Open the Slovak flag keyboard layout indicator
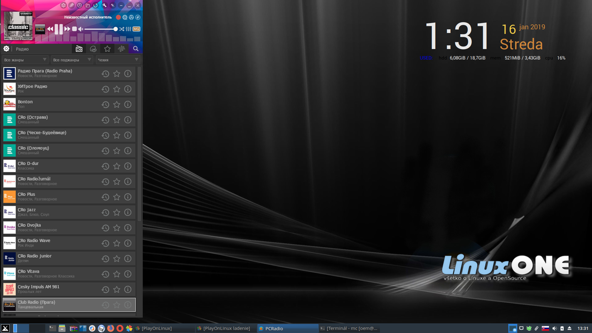This screenshot has height=333, width=592. [545, 328]
